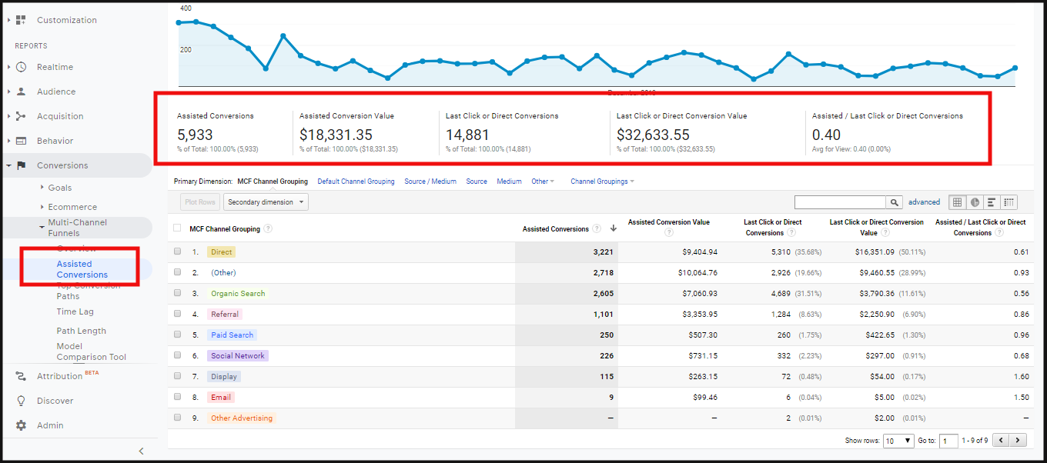Viewport: 1047px width, 463px height.
Task: Click the table search input field
Action: (x=840, y=202)
